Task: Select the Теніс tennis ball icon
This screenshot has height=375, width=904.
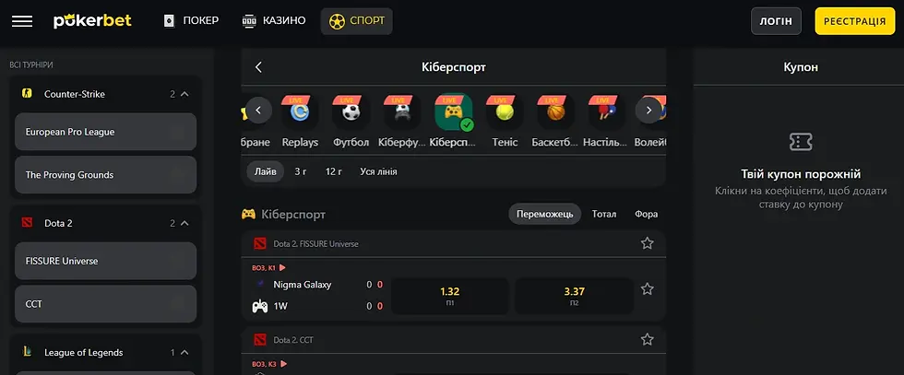Action: [x=505, y=111]
